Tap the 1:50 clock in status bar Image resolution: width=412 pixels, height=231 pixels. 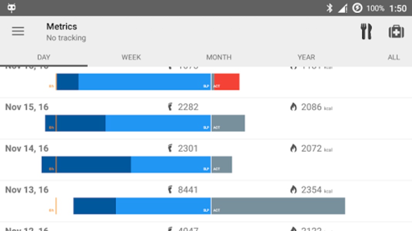(x=398, y=8)
